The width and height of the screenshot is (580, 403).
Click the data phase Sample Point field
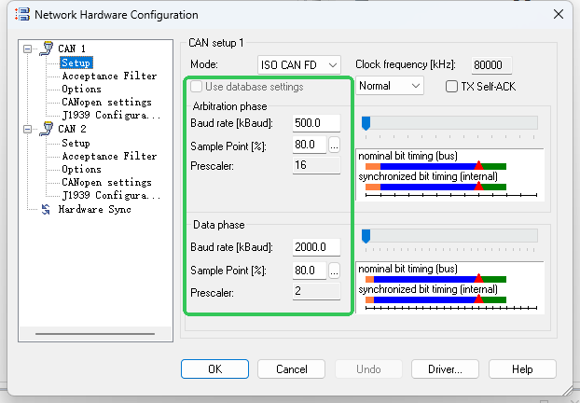310,271
